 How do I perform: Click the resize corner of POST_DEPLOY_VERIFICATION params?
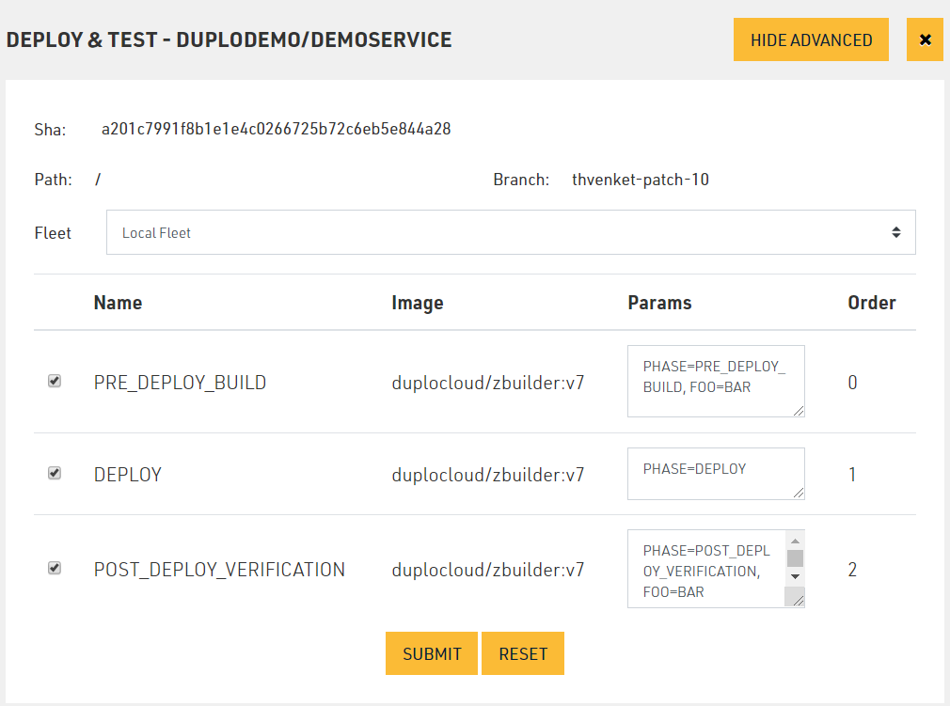[x=796, y=598]
